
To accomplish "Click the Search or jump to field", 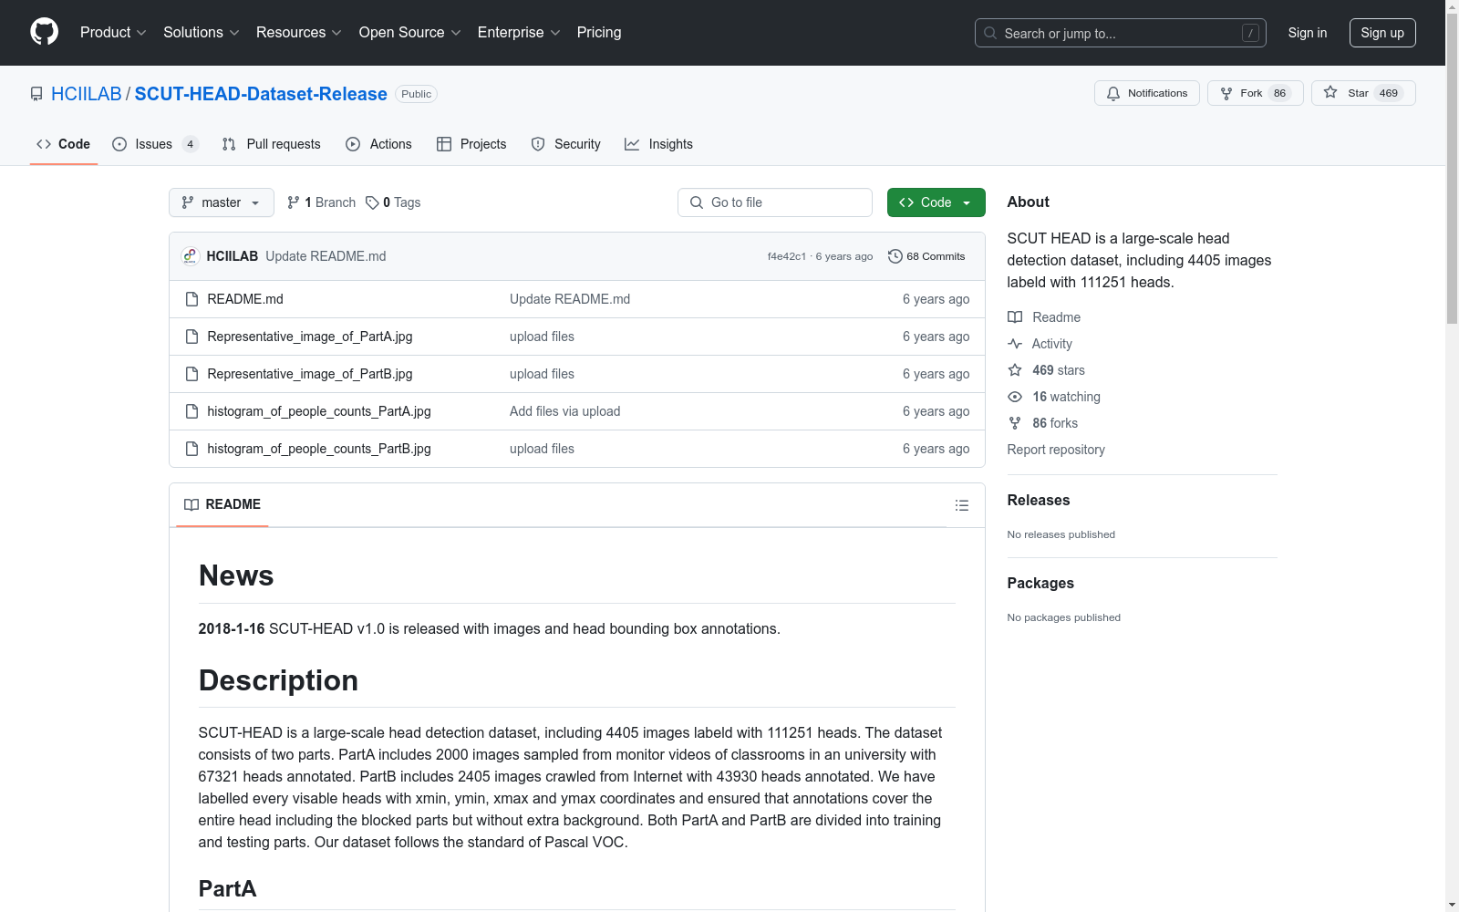I will coord(1121,33).
